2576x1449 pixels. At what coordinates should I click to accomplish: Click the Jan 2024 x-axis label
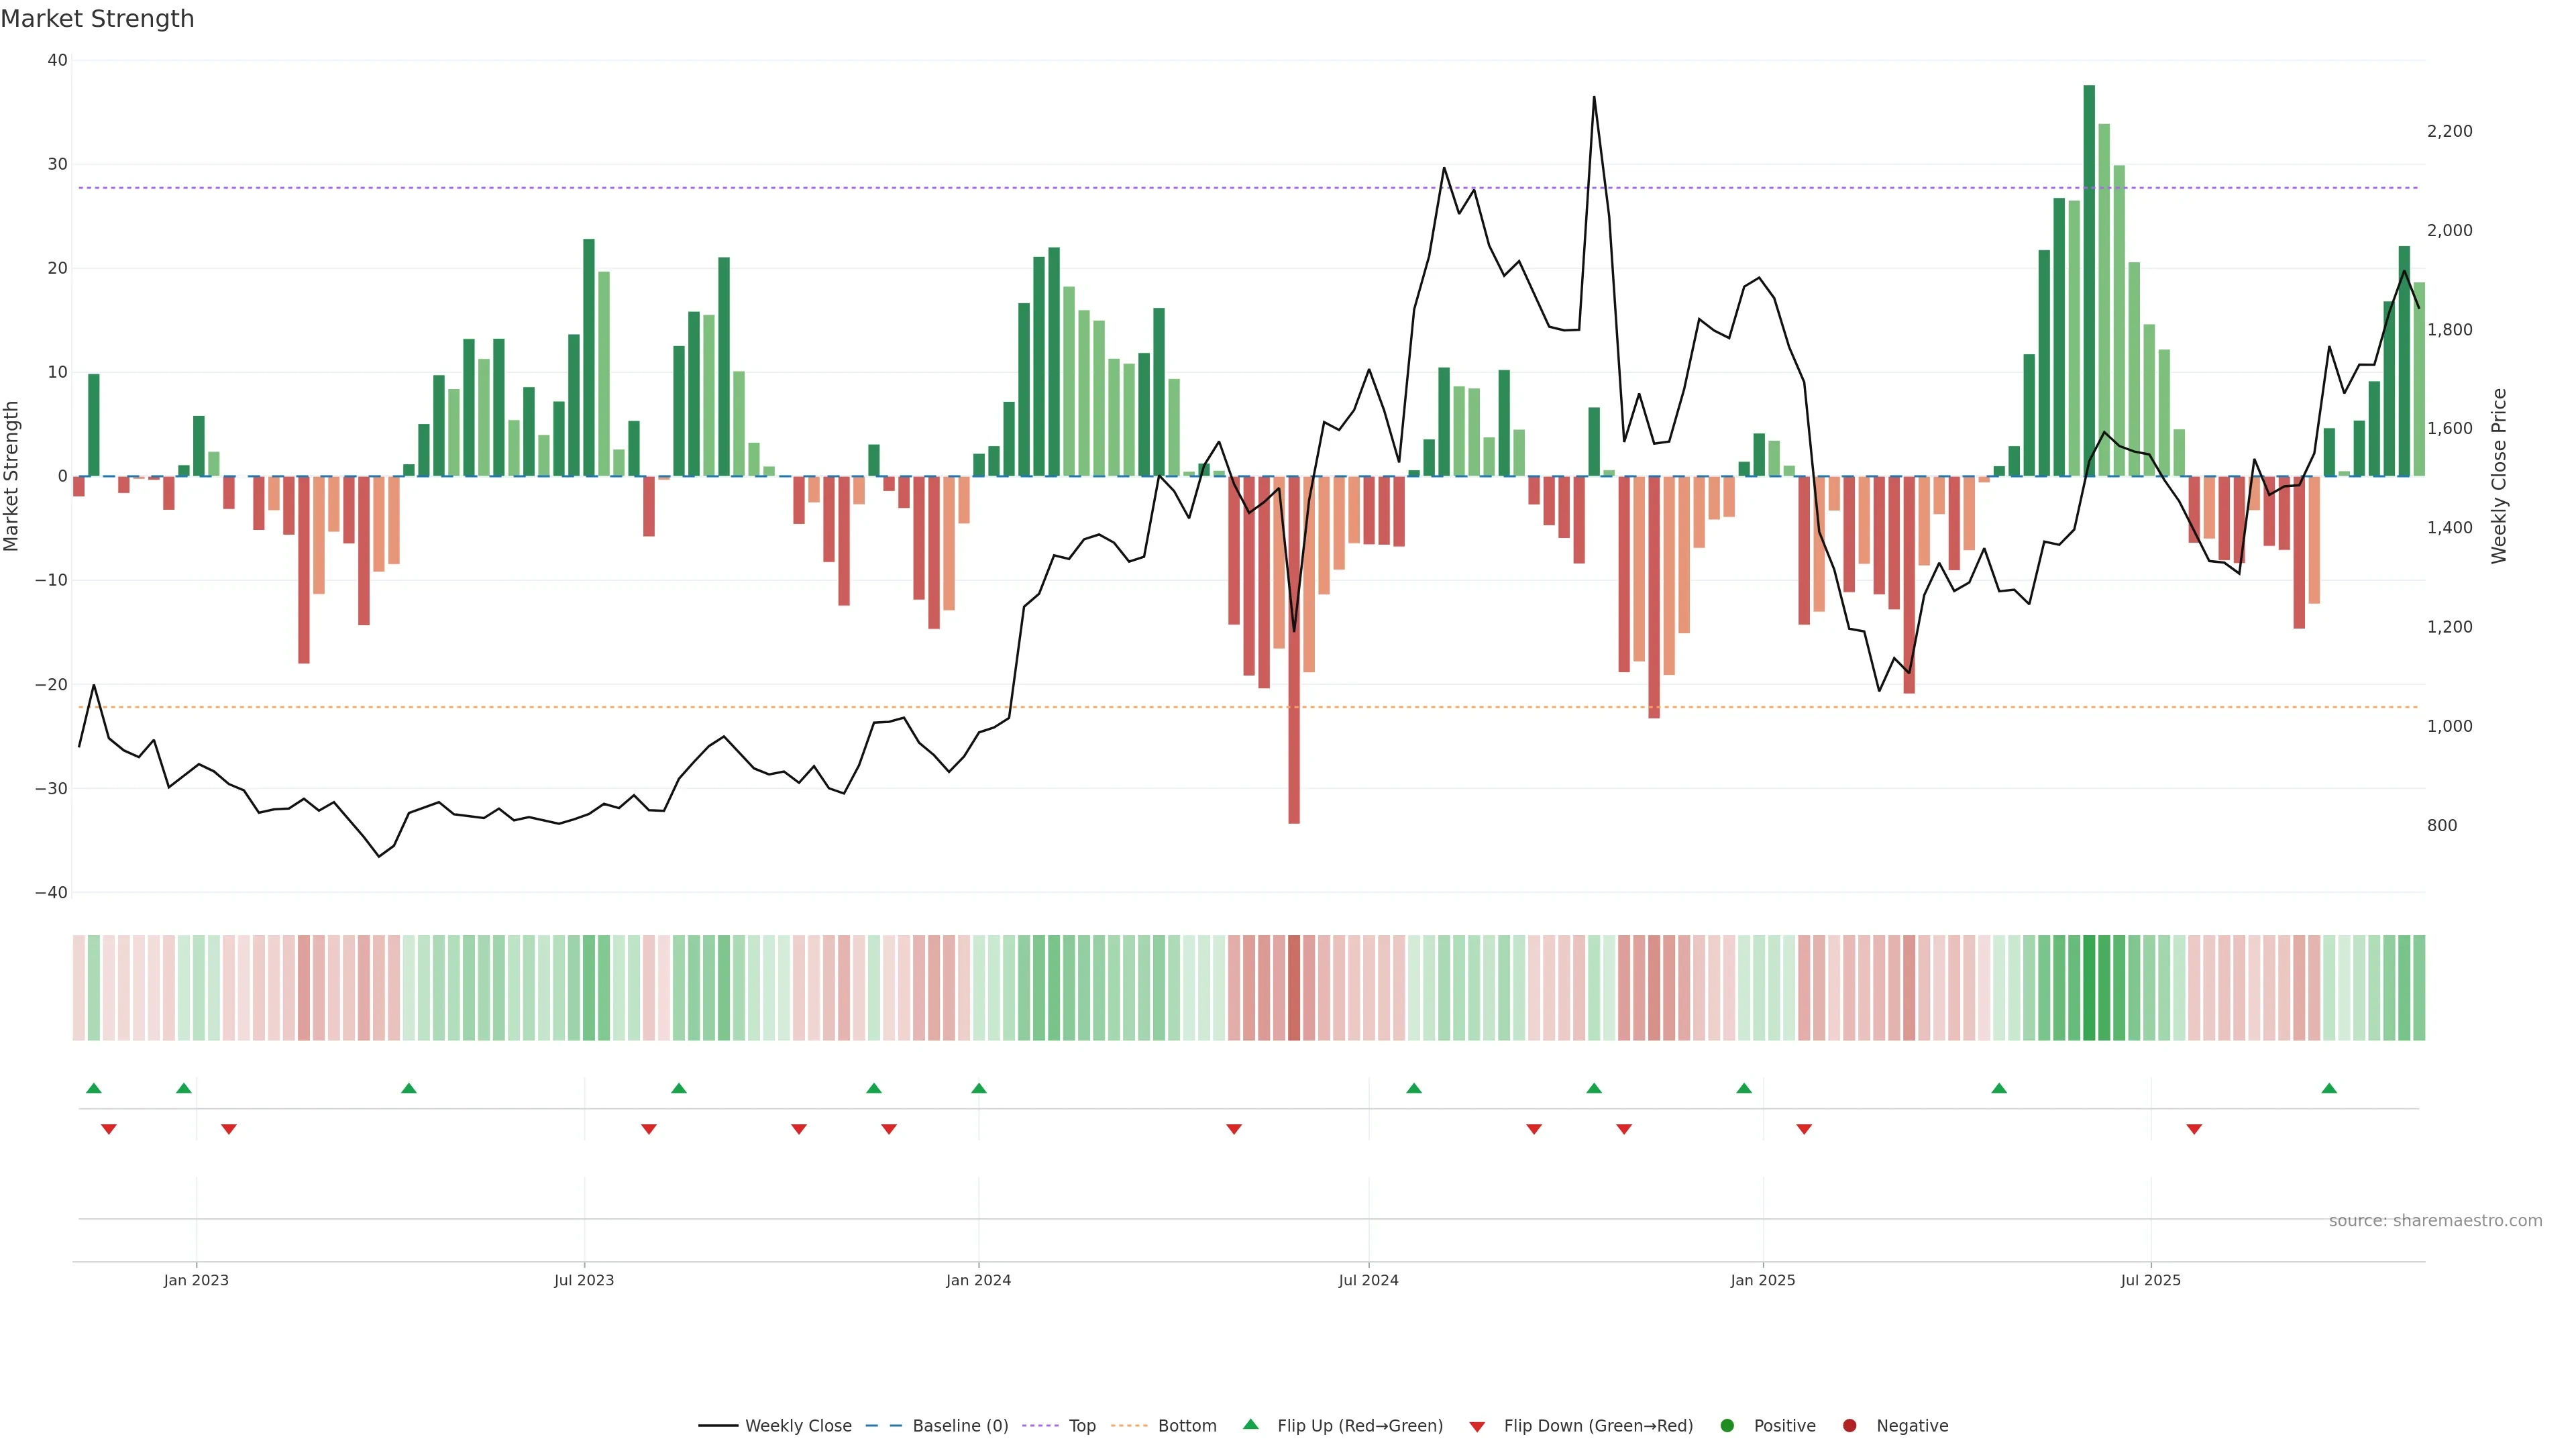click(x=978, y=1280)
